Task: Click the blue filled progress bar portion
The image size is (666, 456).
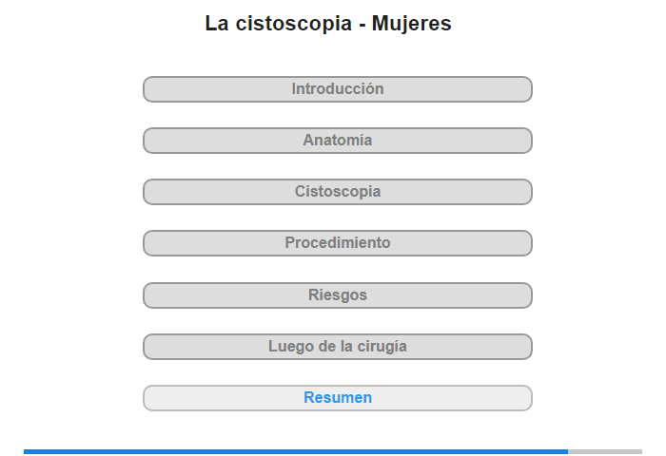Action: coord(296,452)
